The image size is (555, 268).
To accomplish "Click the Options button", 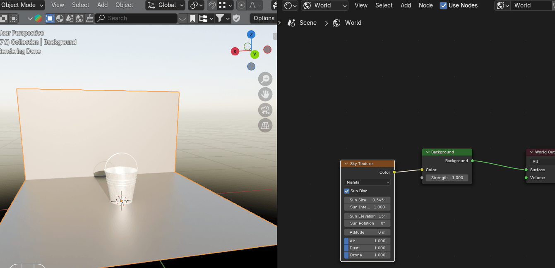I will pyautogui.click(x=264, y=18).
